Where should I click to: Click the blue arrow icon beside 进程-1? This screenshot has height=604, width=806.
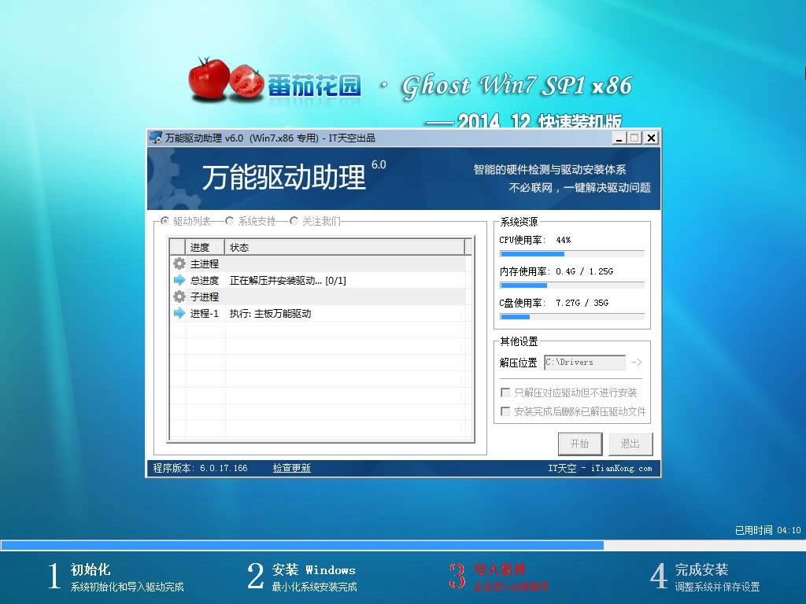click(180, 313)
